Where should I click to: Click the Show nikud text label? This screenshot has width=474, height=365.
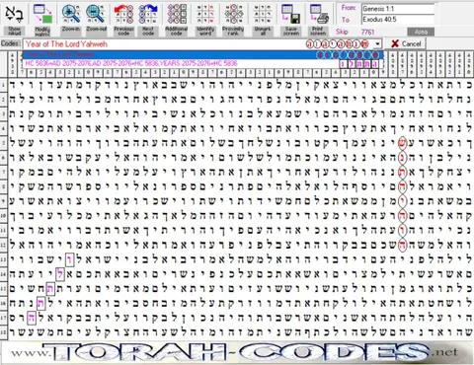pos(14,31)
